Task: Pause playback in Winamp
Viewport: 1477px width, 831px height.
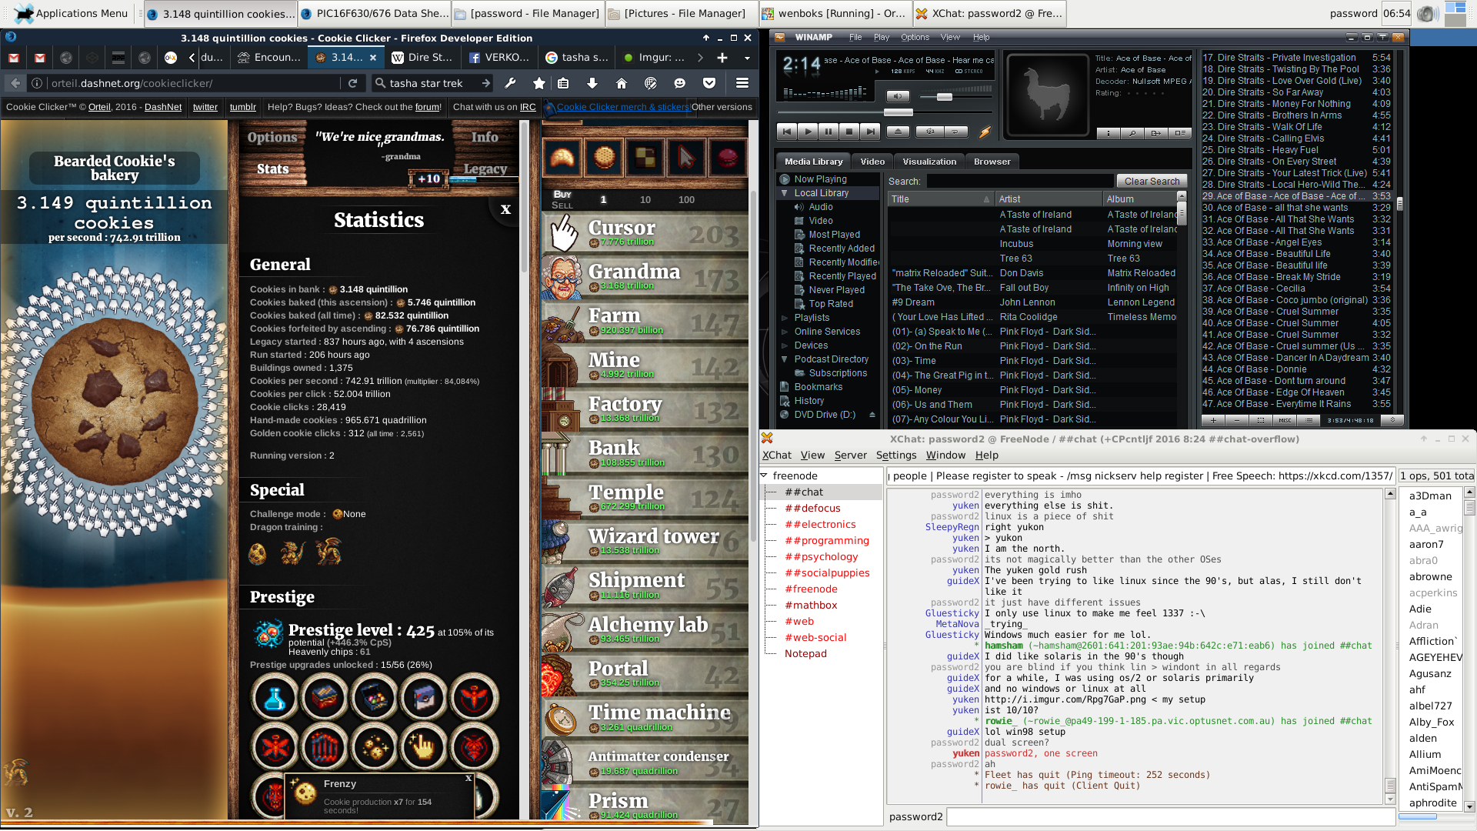Action: pos(828,132)
